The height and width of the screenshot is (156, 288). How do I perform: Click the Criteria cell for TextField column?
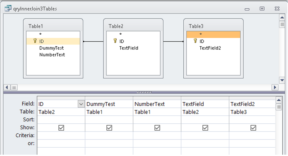(x=205, y=135)
